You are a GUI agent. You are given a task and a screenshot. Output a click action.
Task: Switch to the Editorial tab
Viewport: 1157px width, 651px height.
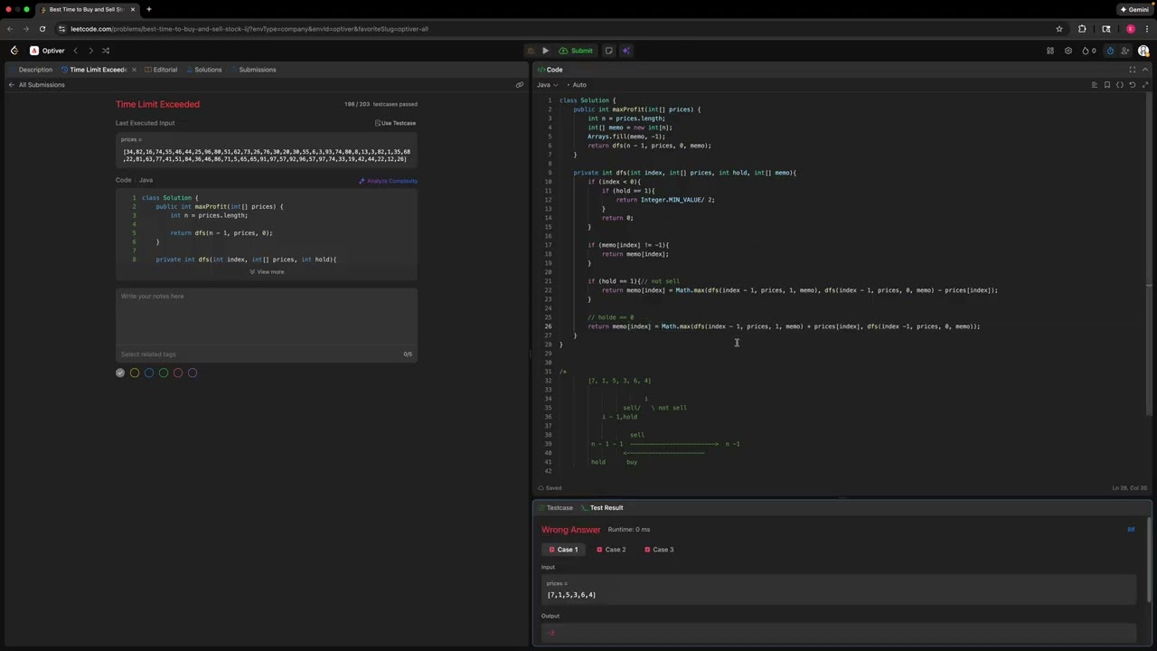point(165,70)
